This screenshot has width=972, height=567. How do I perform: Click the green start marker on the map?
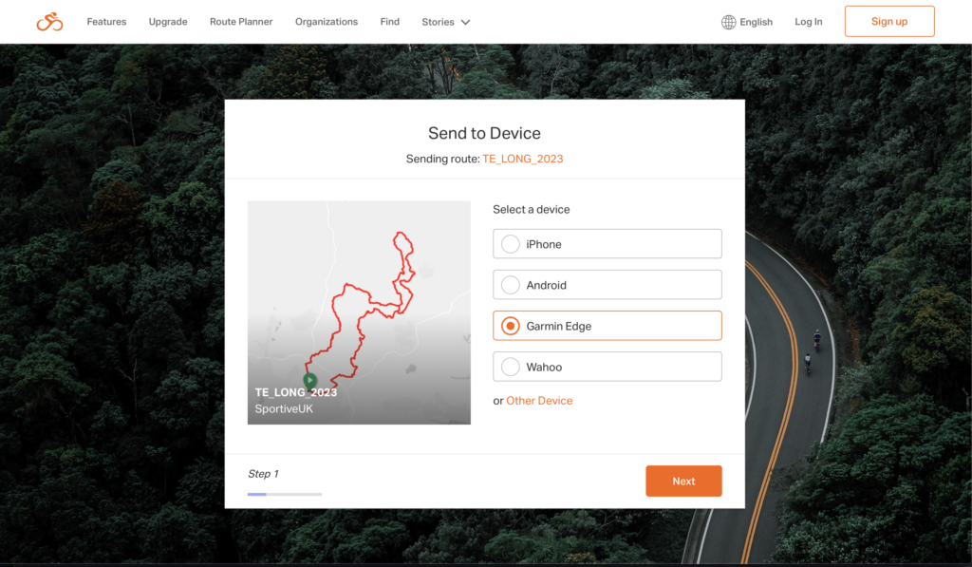310,380
